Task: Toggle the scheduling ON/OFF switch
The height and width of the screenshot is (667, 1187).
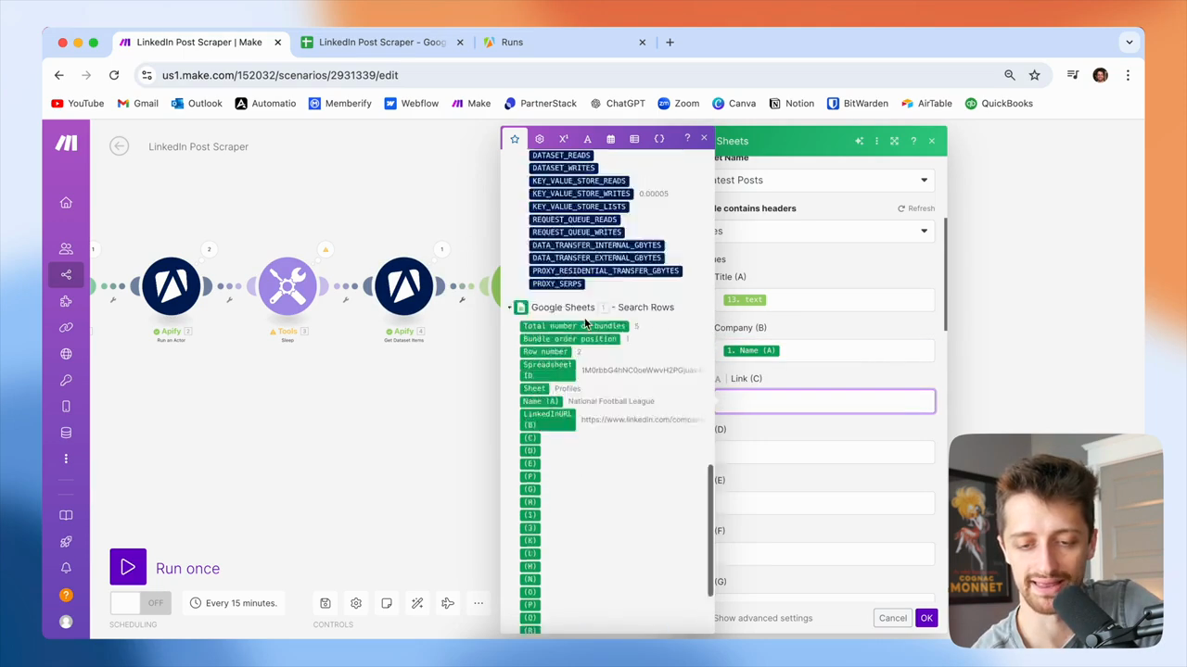Action: 139,603
